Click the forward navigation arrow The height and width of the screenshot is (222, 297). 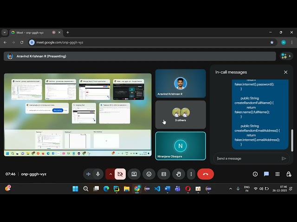coord(13,43)
